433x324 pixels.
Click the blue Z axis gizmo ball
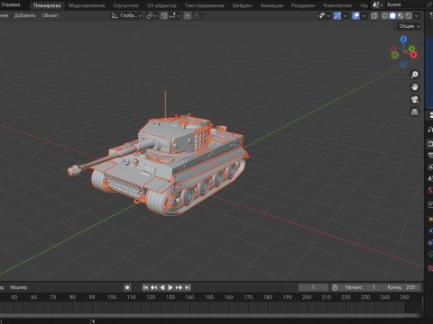coord(403,40)
